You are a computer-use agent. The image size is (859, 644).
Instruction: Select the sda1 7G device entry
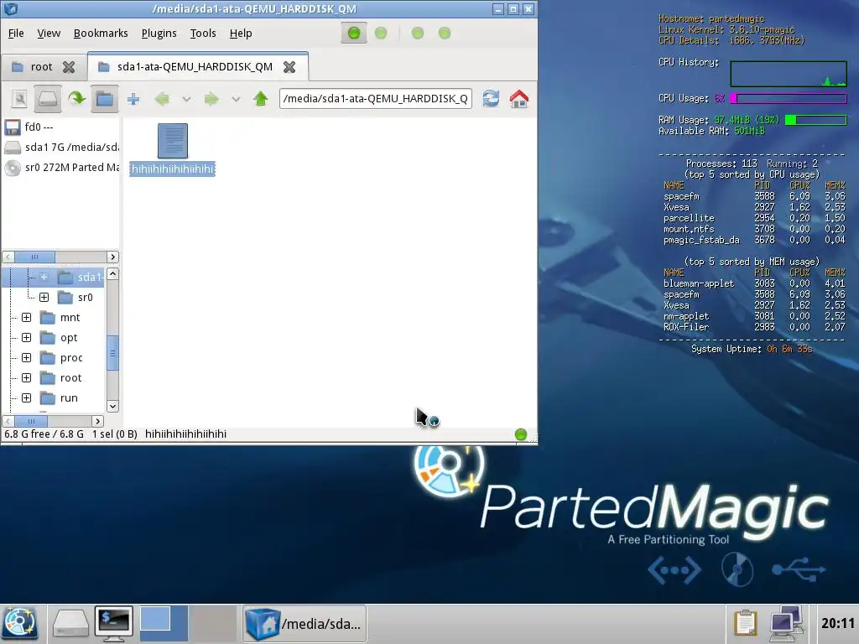point(60,148)
